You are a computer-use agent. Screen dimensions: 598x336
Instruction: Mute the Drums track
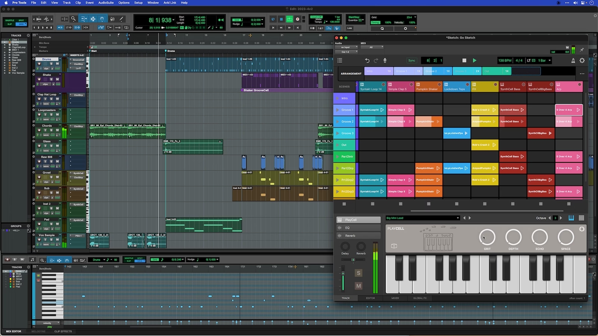click(57, 64)
